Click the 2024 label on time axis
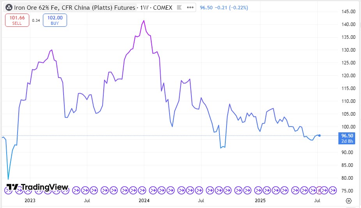361x208 pixels. (144, 201)
